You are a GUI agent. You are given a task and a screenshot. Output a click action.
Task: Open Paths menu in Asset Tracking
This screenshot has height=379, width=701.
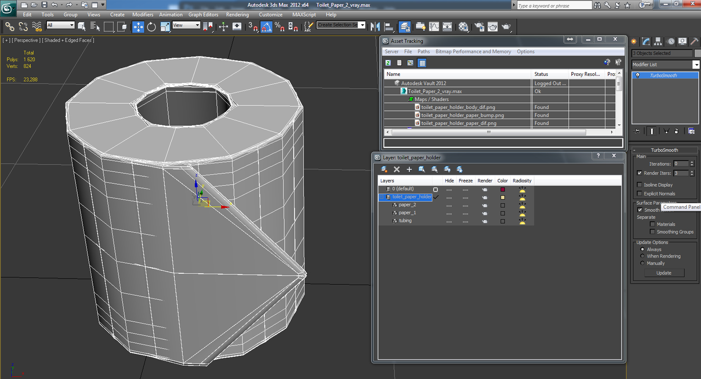(x=423, y=52)
